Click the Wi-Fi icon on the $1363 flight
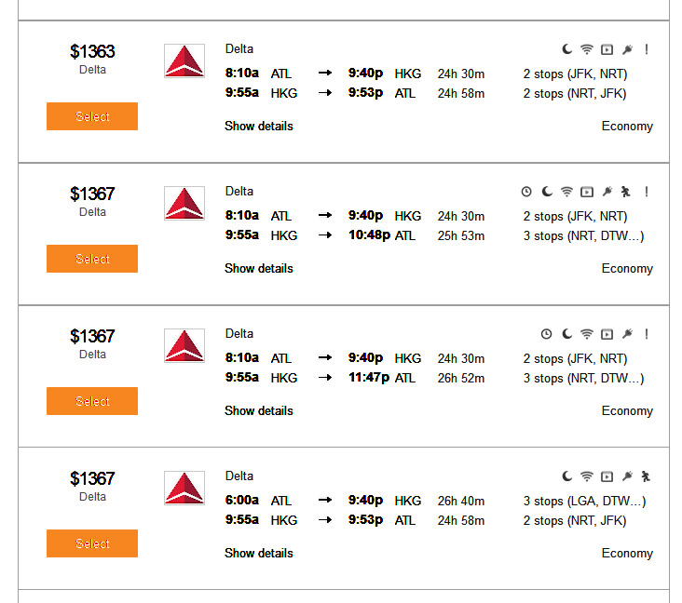This screenshot has width=682, height=603. tap(586, 49)
